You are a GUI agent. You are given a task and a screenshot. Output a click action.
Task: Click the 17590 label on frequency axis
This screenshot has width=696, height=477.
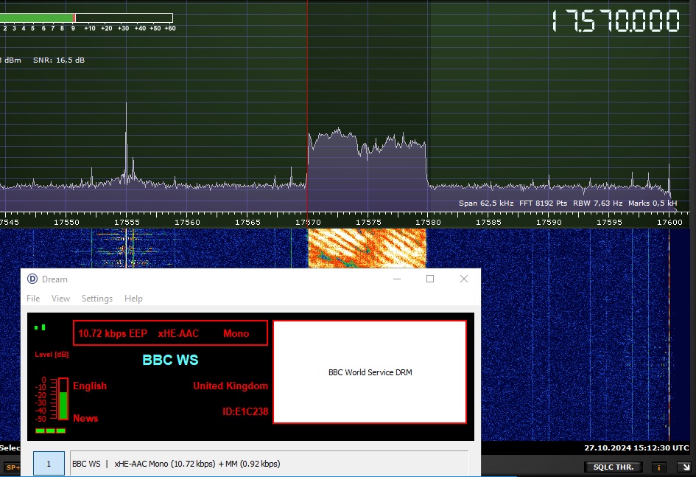(x=549, y=222)
